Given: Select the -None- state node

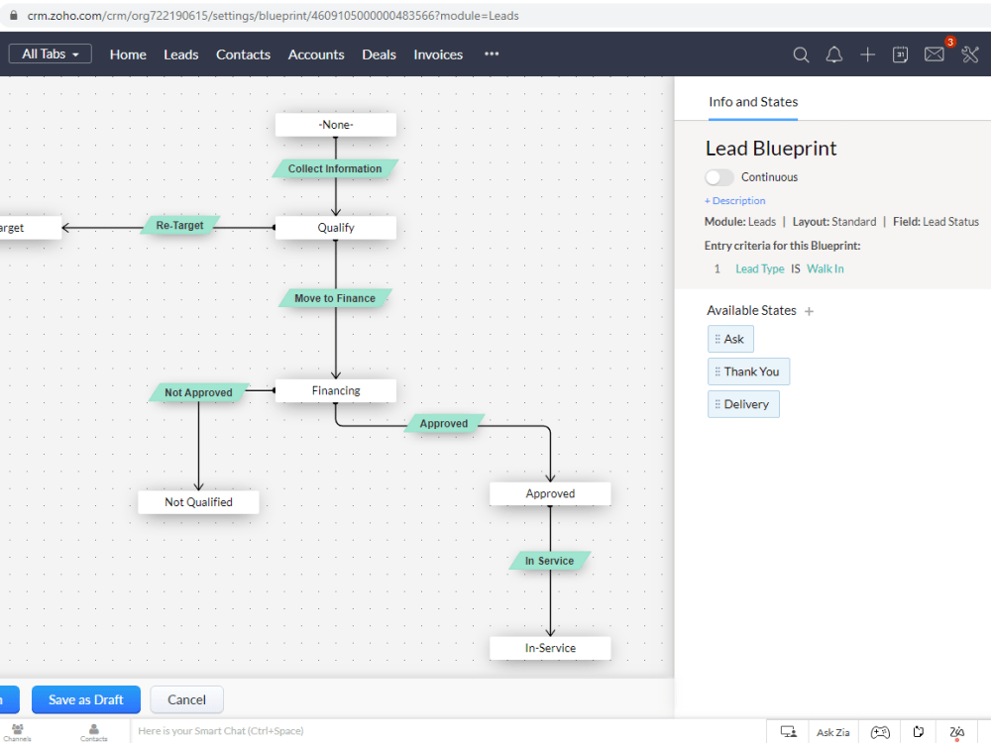Looking at the screenshot, I should 336,125.
